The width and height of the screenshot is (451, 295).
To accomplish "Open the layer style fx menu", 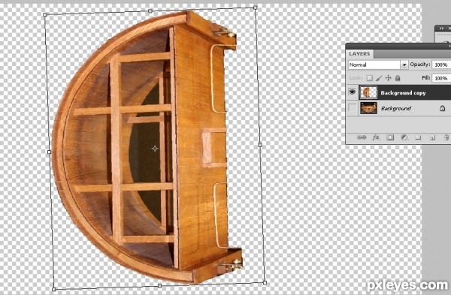I will (x=376, y=137).
